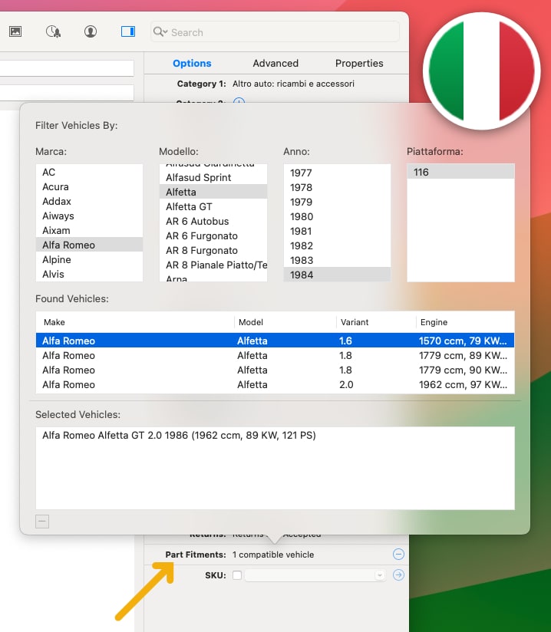Select platform 116 in Piattaforma list
The image size is (551, 632).
tap(460, 172)
